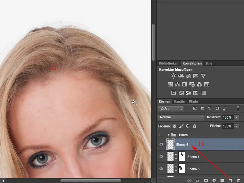Switch to the Pfade tab
244x183 pixels.
(193, 102)
